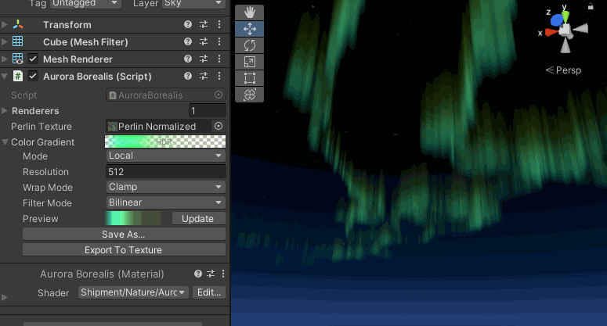Open object picker for Script field
Image resolution: width=607 pixels, height=326 pixels.
point(219,95)
